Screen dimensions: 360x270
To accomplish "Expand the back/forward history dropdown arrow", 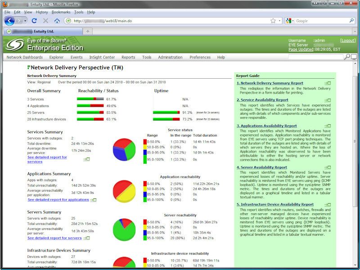I will (x=25, y=21).
